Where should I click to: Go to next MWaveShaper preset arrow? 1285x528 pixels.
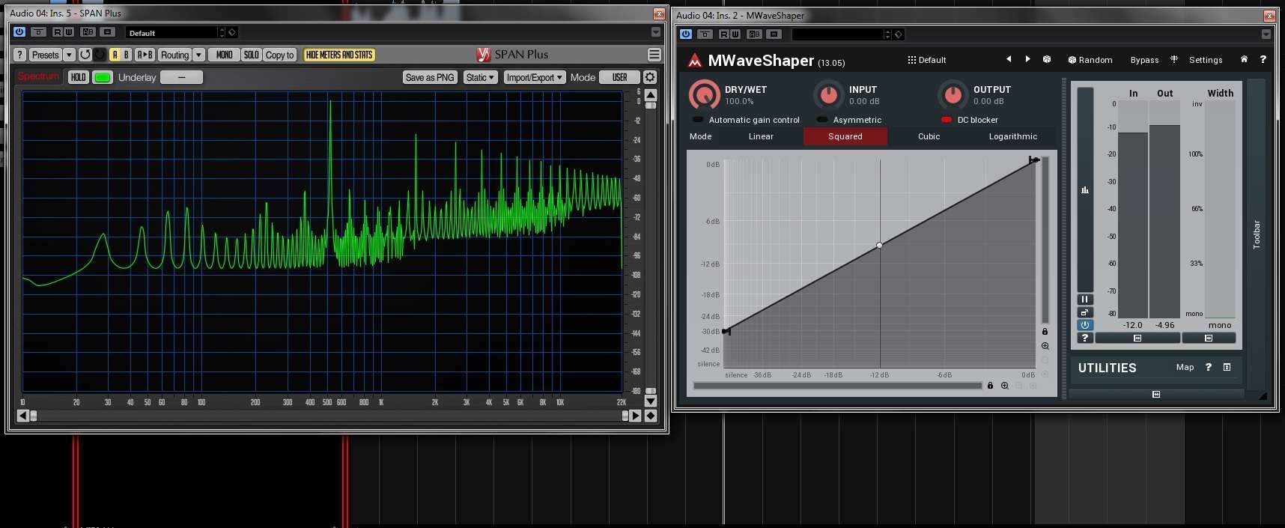pyautogui.click(x=1027, y=59)
